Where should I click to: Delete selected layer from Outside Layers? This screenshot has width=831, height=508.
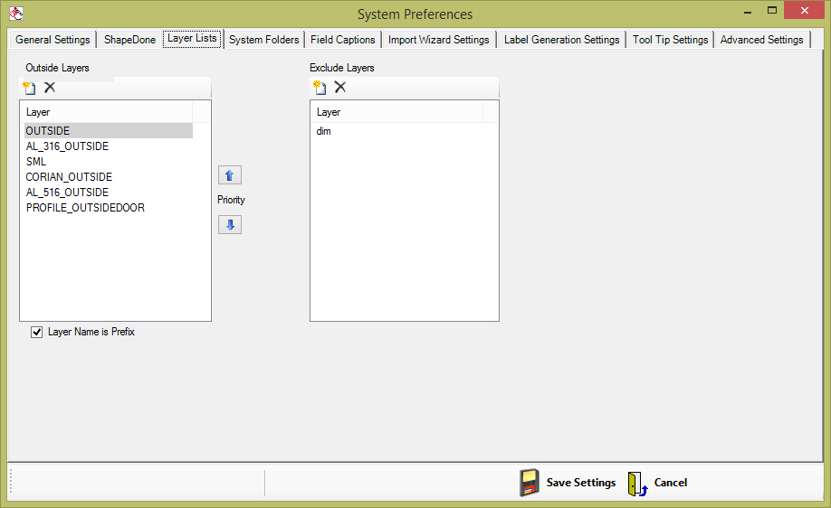point(50,88)
